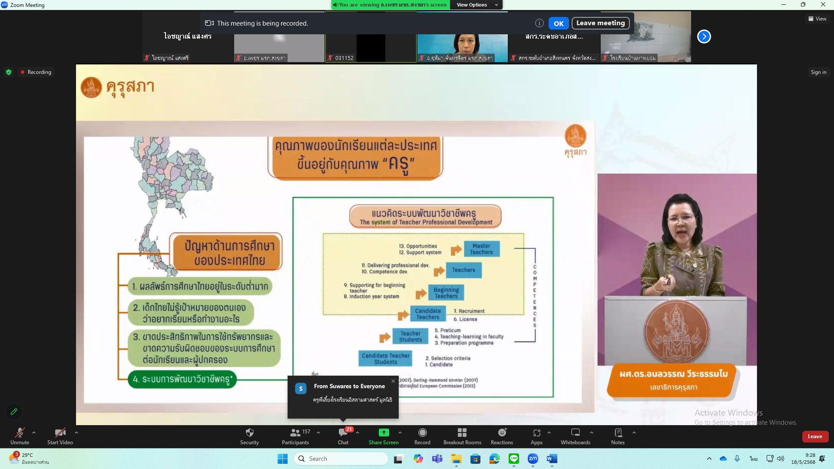The height and width of the screenshot is (469, 834).
Task: Open video options arrow next to Start Video
Action: click(76, 433)
